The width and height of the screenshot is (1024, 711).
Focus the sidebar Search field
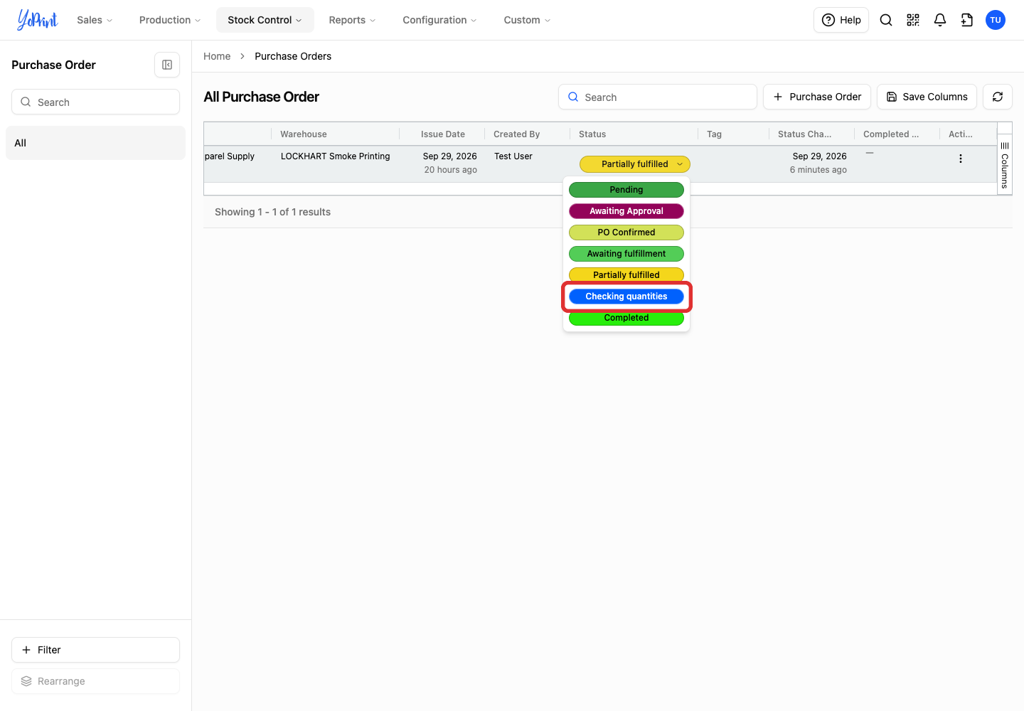point(95,102)
